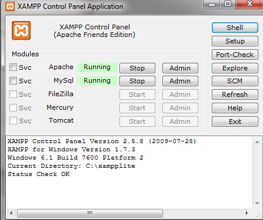The height and width of the screenshot is (220, 263).
Task: Close the XAMPP window
Action: point(249,4)
